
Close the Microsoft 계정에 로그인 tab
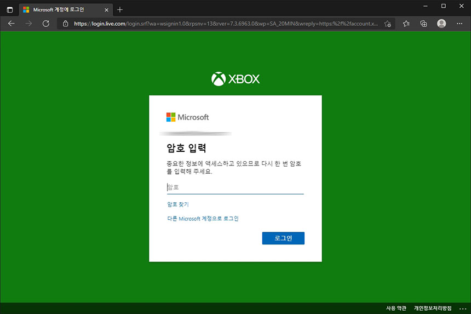(106, 10)
